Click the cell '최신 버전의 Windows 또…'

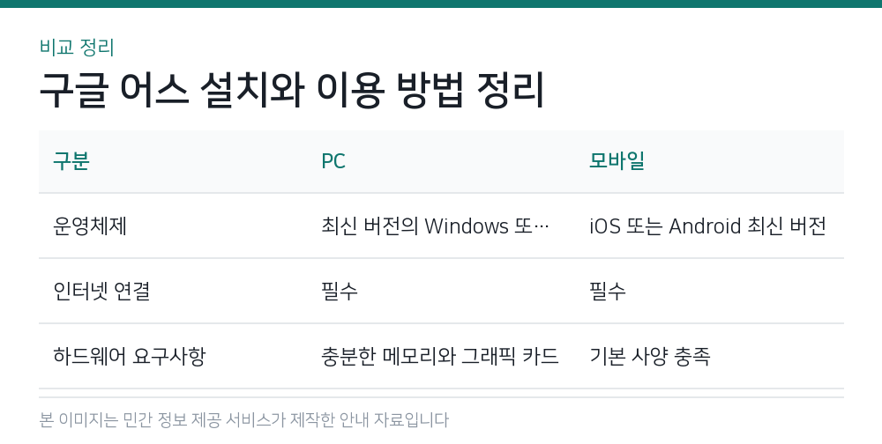point(436,226)
